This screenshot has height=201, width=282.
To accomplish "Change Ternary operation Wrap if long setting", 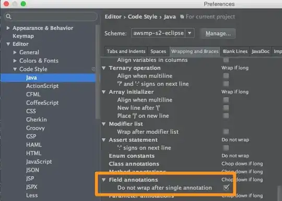I will (235, 68).
